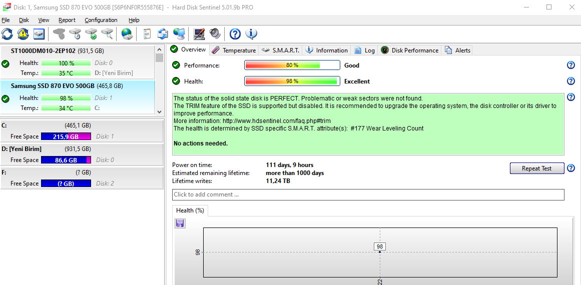Select the ST1000DM010-2EP102 disk entry

(x=78, y=62)
